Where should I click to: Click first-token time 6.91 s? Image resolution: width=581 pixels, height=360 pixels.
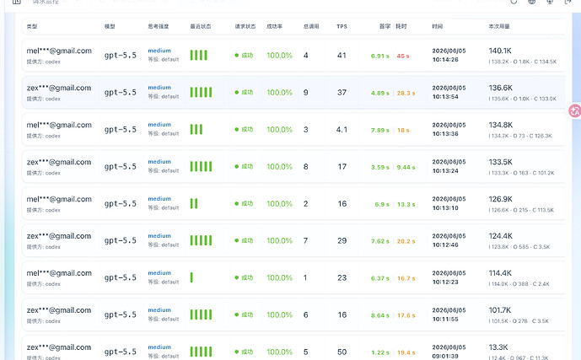tap(380, 56)
